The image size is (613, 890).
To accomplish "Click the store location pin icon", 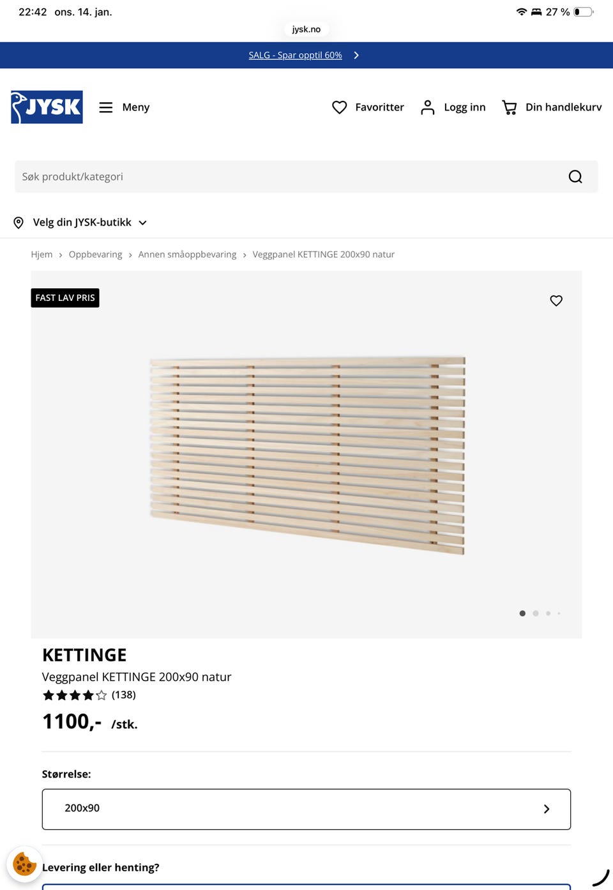I will [x=19, y=222].
